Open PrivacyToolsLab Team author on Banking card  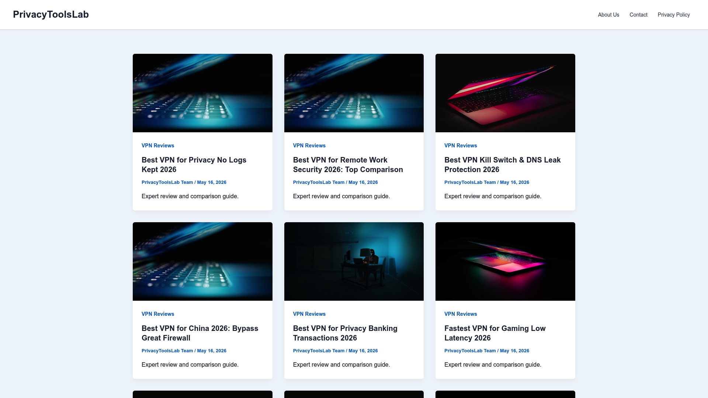pos(319,351)
